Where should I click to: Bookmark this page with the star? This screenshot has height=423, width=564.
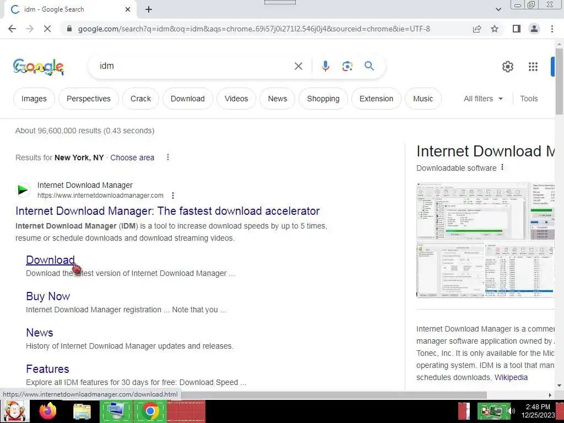click(495, 29)
